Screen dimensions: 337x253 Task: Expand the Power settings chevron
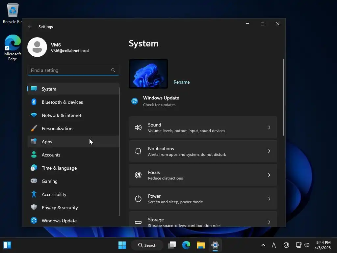[269, 199]
